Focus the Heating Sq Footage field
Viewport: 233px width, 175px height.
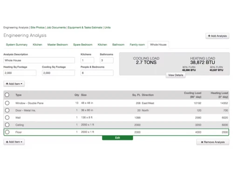pos(20,73)
